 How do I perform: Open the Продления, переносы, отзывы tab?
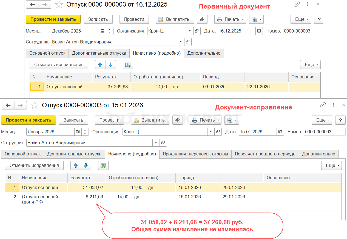point(195,154)
